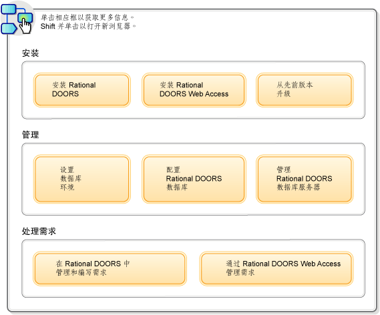Click the 安装 section heading
This screenshot has height=315, width=380.
30,53
